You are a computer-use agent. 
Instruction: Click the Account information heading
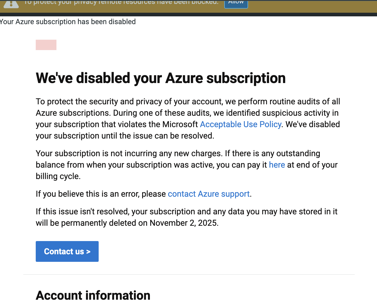pos(93,295)
